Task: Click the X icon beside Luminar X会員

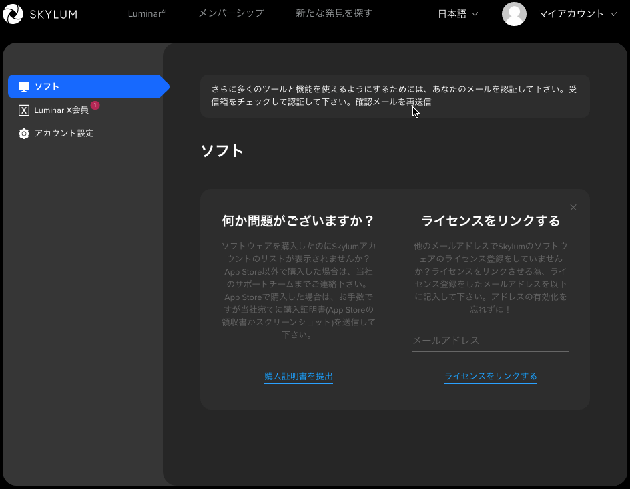Action: coord(24,110)
